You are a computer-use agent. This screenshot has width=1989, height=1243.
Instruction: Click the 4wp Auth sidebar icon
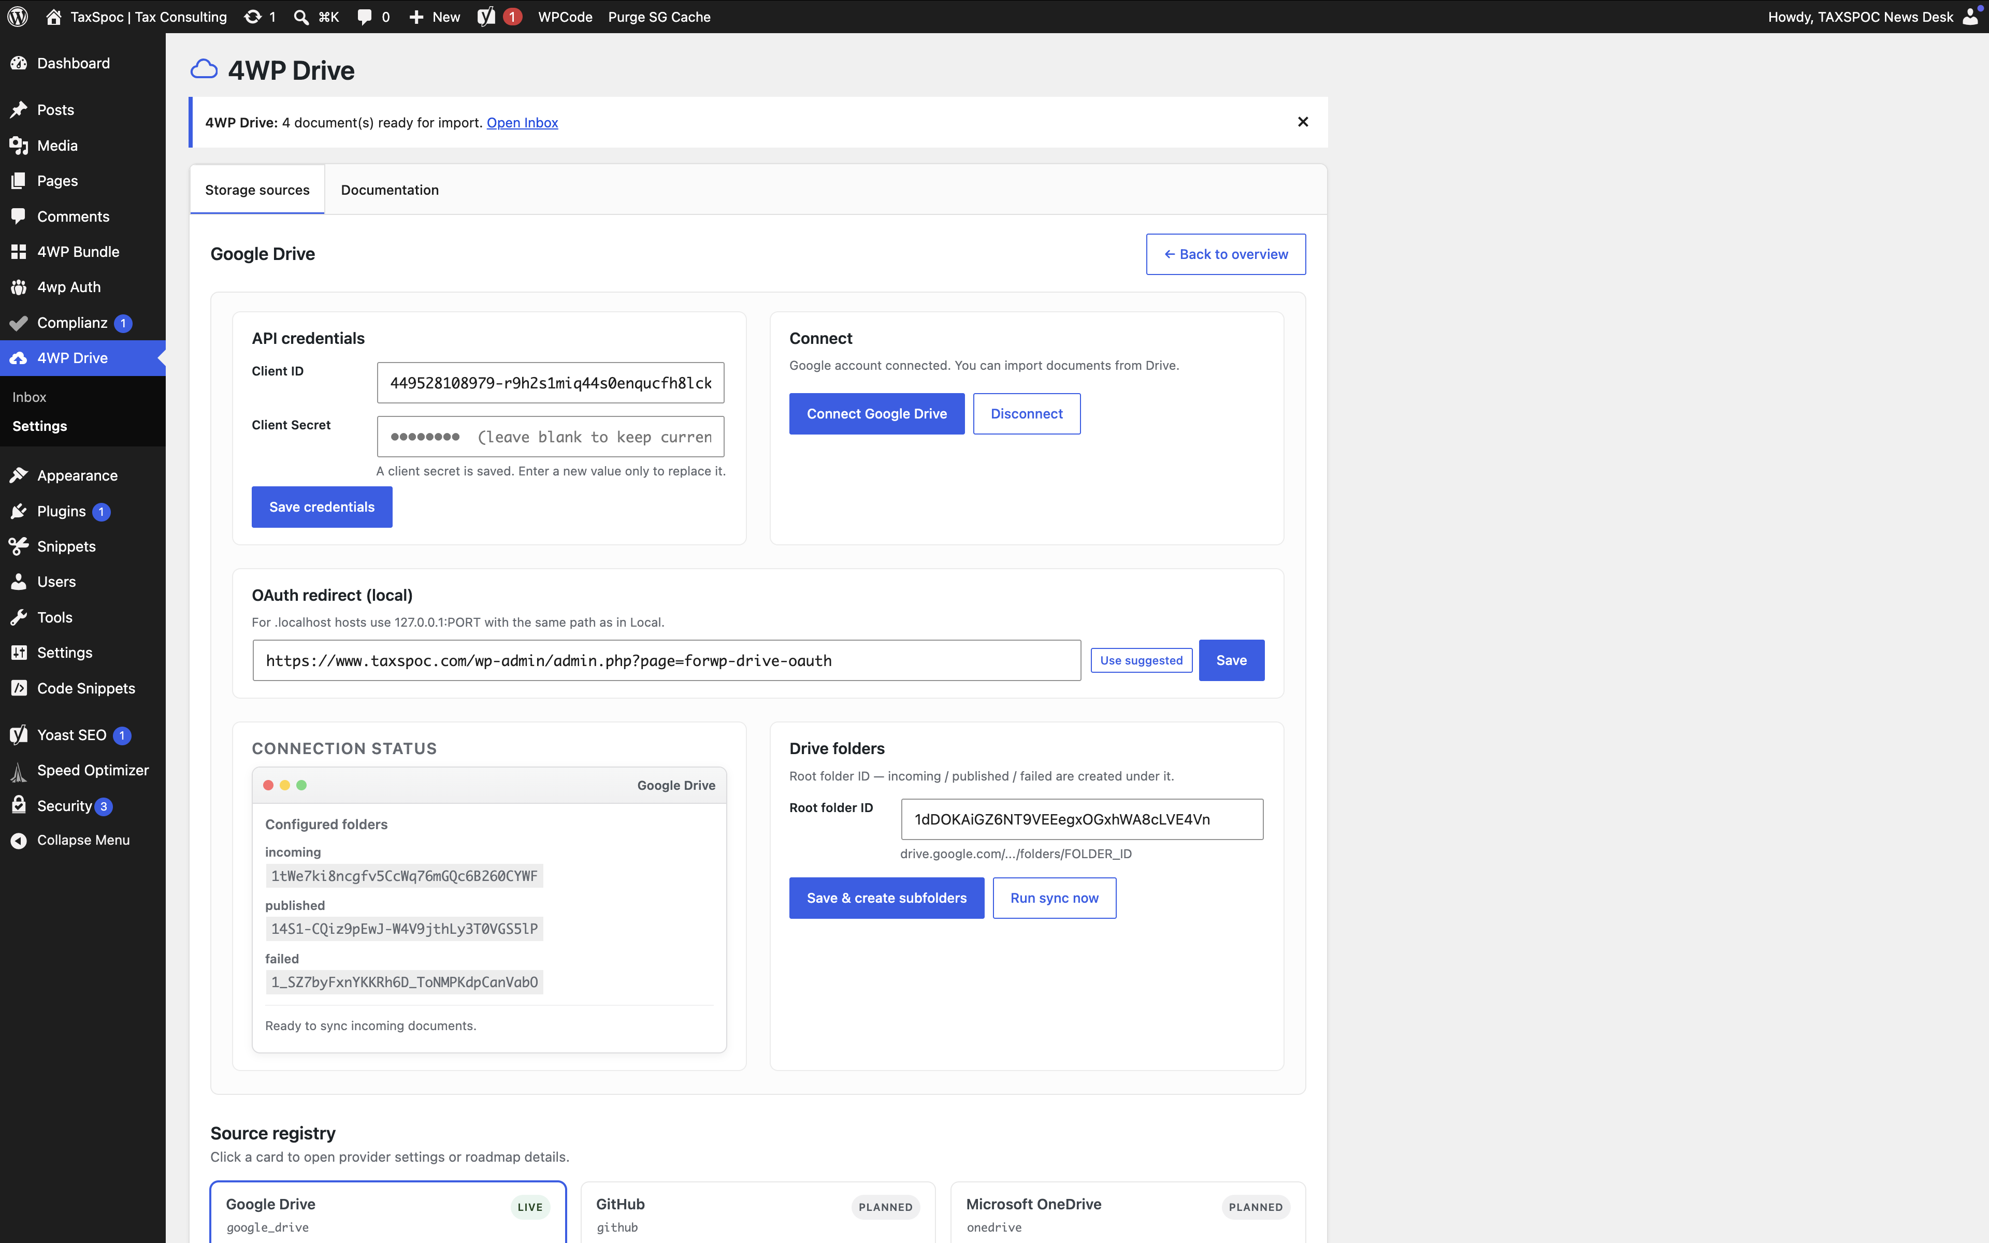tap(18, 287)
